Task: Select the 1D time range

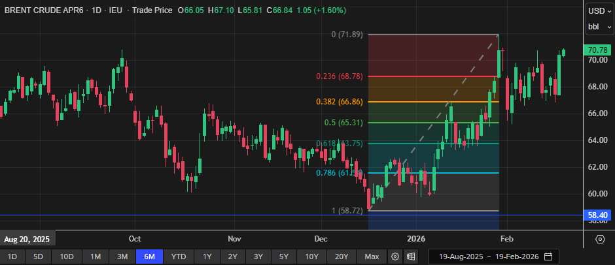Action: pos(12,257)
